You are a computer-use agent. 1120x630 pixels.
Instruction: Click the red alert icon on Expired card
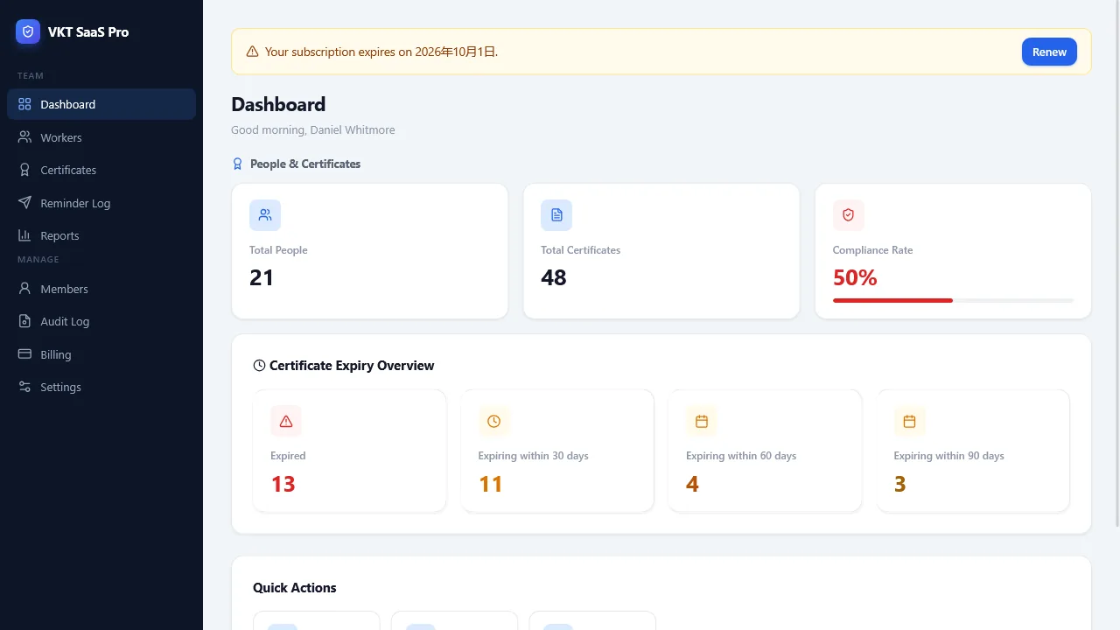[286, 422]
